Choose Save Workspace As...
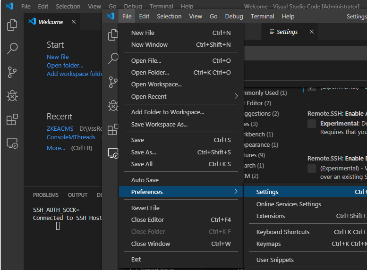 click(181, 124)
